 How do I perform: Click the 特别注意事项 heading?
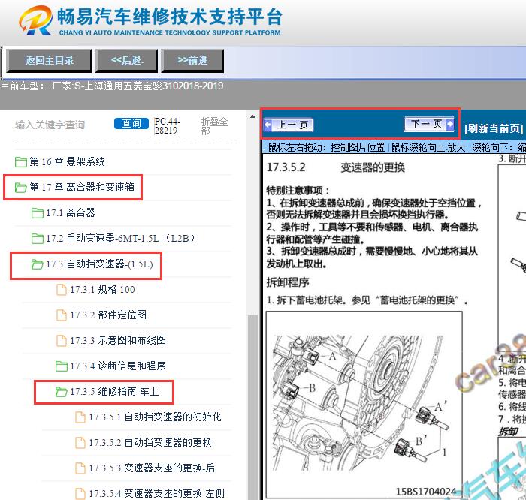pos(298,191)
